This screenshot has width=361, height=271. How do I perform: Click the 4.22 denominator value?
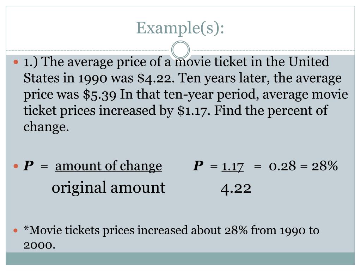236,189
